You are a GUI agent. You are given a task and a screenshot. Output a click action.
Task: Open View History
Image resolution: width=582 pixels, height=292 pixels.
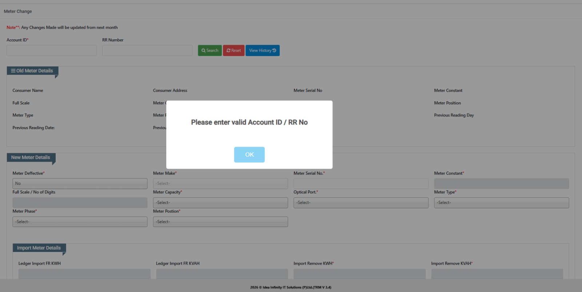click(263, 51)
